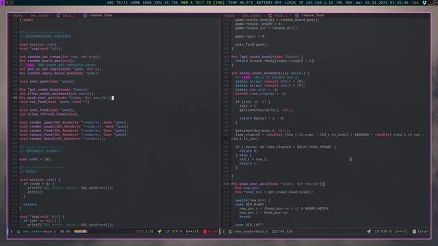Click the Dropbox tray icon in top bar
This screenshot has height=246, width=438.
[424, 3]
